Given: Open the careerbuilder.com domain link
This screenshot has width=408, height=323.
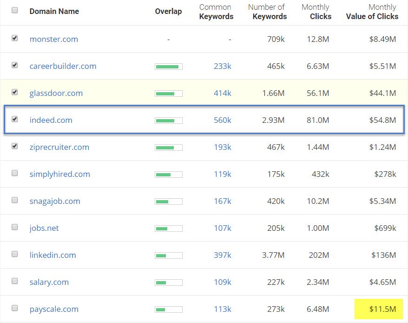Looking at the screenshot, I should [x=63, y=66].
